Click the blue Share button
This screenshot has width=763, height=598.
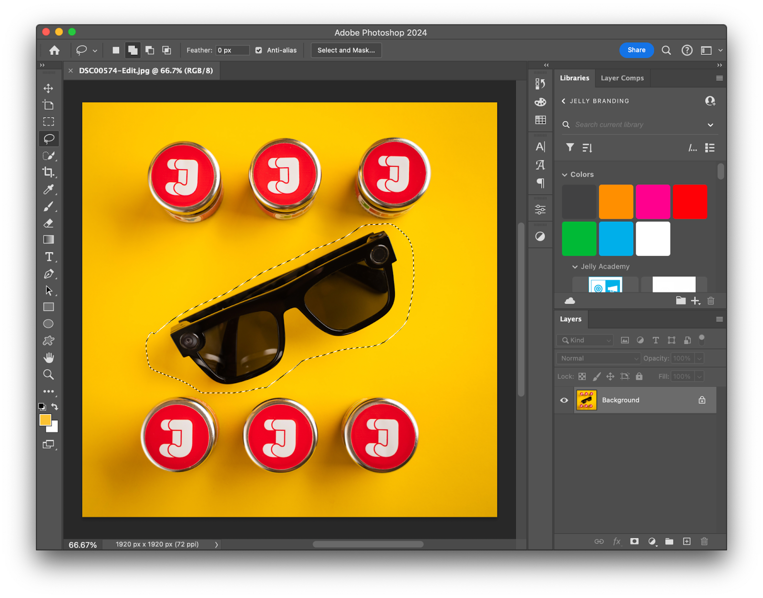click(636, 50)
